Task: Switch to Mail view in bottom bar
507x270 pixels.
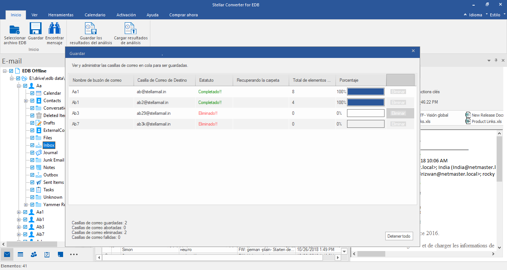Action: pyautogui.click(x=7, y=254)
